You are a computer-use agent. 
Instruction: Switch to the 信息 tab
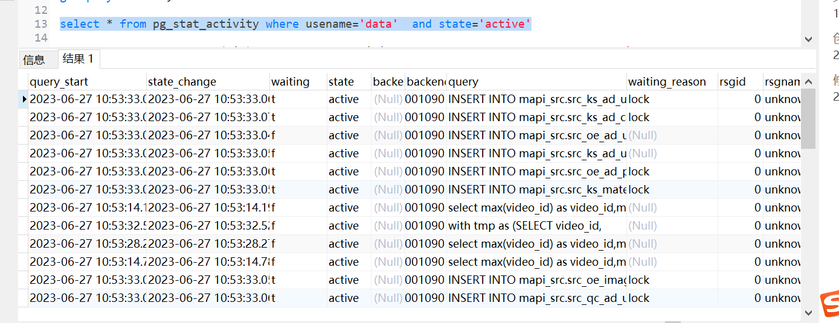tap(34, 59)
